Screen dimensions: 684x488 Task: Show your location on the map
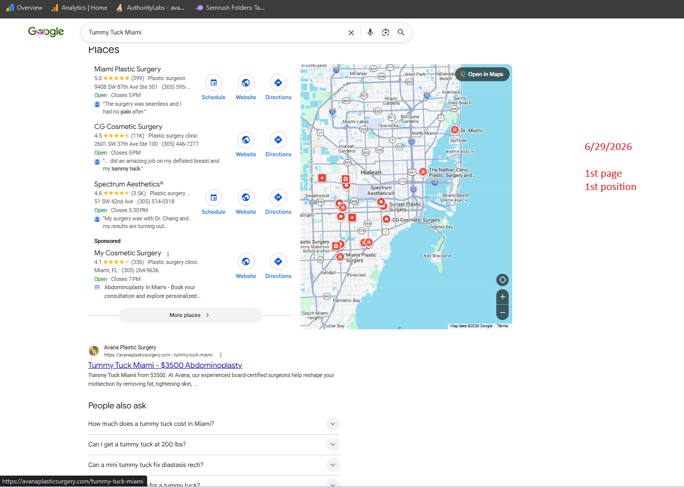pyautogui.click(x=502, y=280)
